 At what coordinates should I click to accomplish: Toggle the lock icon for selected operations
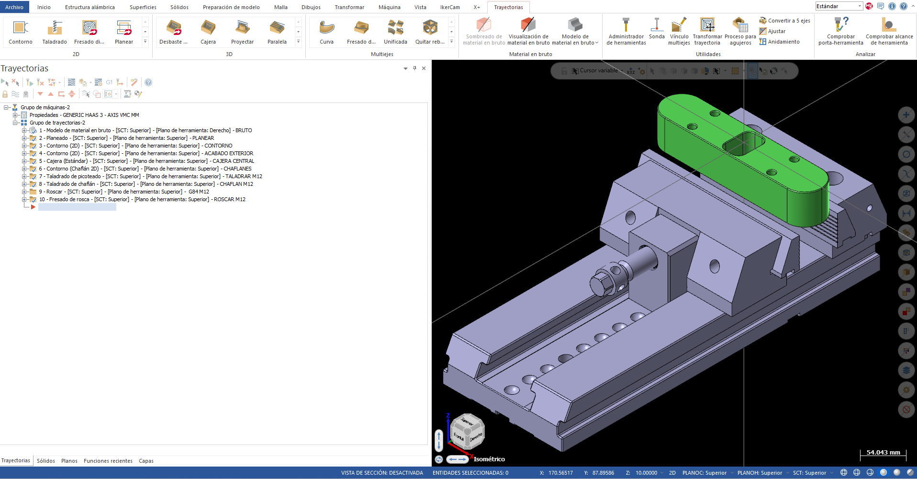tap(5, 94)
